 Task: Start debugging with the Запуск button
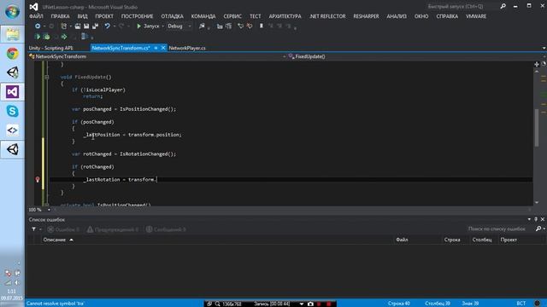click(148, 26)
